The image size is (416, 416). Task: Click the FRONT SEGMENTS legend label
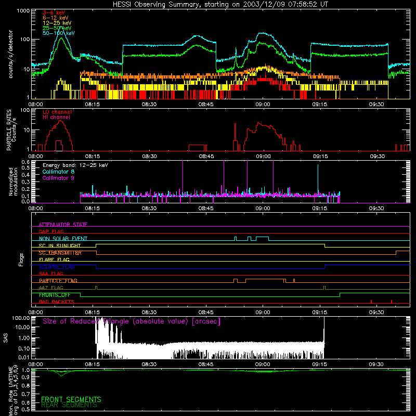(x=71, y=399)
